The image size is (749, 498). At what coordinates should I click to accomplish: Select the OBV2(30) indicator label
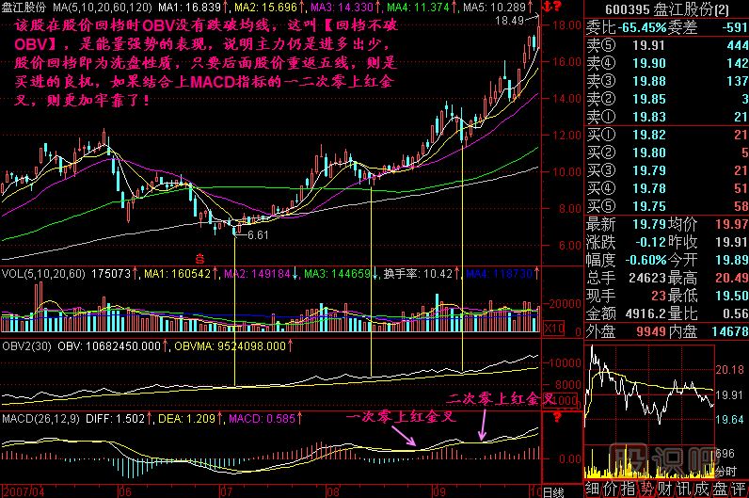[27, 348]
